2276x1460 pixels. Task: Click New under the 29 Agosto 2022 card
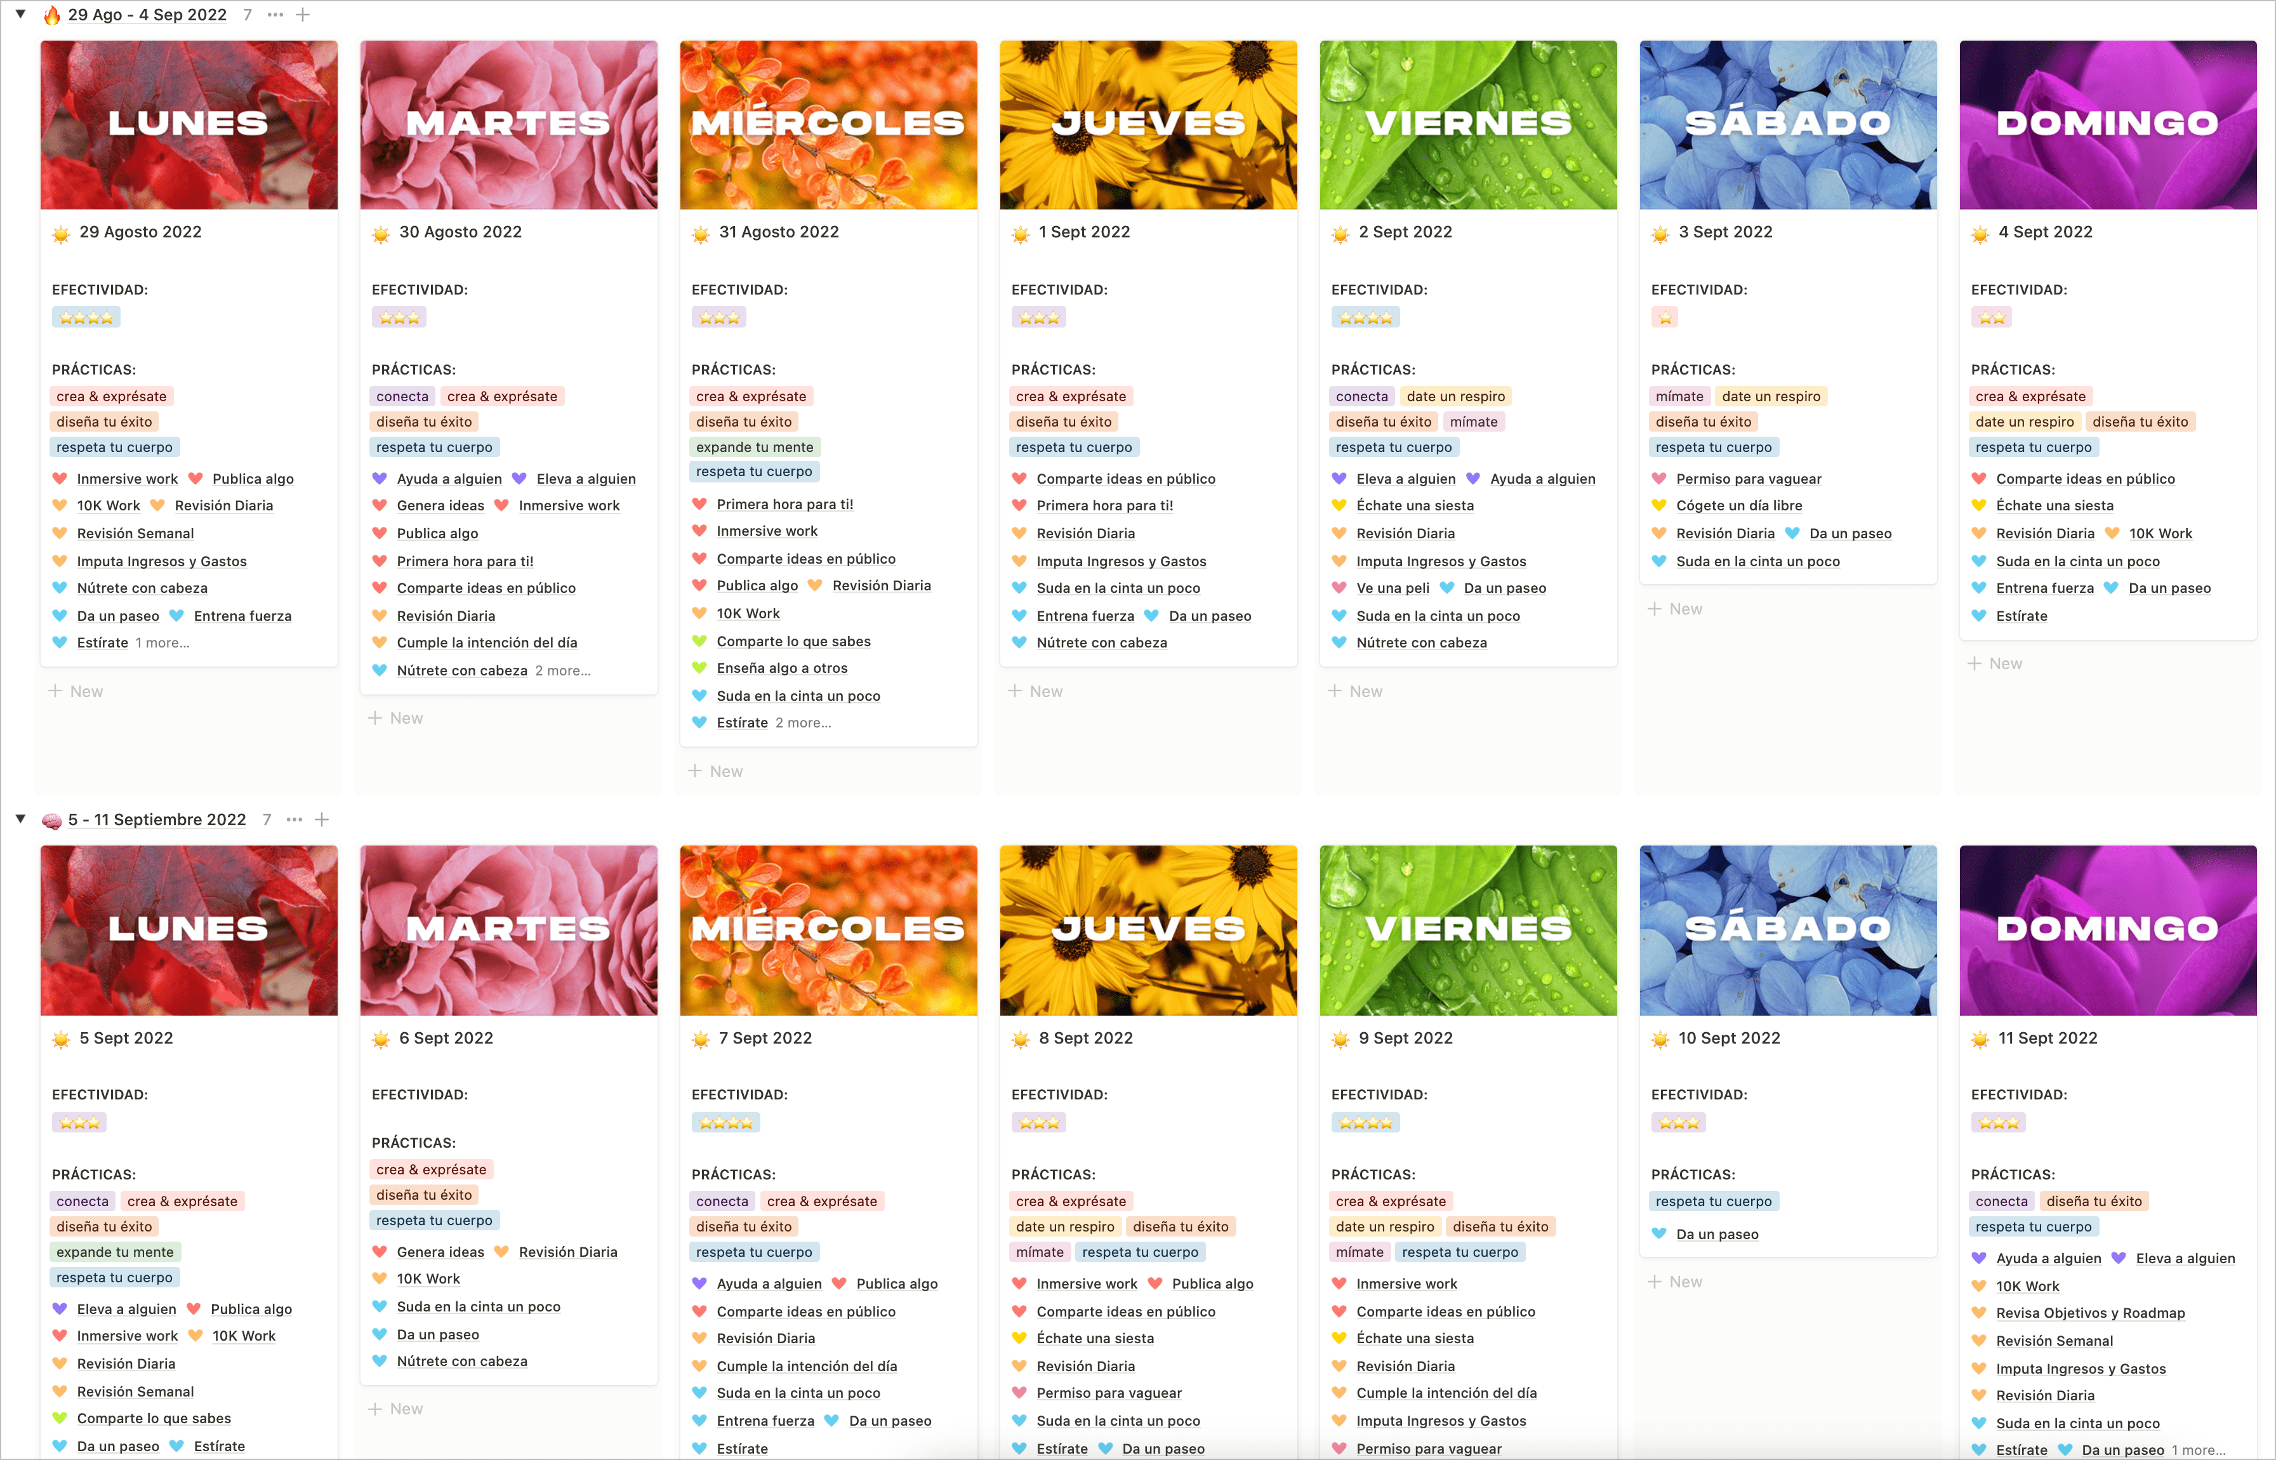tap(76, 691)
